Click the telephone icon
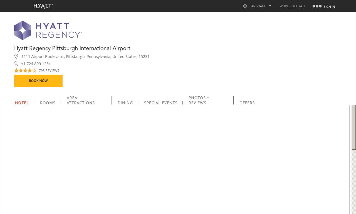Screen dimensions: 356x214 16,64
